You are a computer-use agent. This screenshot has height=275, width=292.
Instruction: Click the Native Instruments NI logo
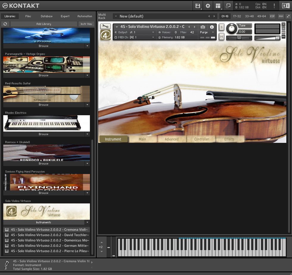286,6
